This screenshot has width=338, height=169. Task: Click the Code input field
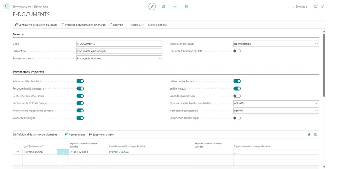(x=119, y=44)
